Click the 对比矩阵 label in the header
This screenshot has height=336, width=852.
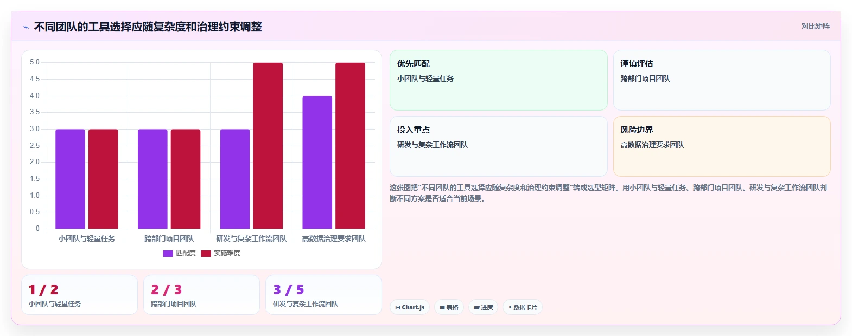pos(815,26)
